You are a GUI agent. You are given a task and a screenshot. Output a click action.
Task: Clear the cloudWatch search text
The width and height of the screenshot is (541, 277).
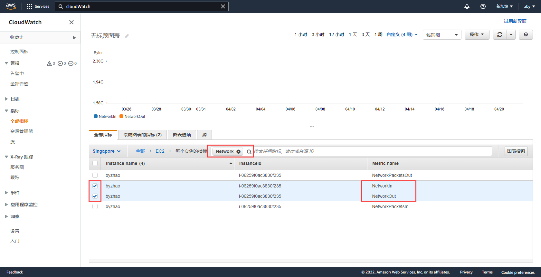(223, 6)
